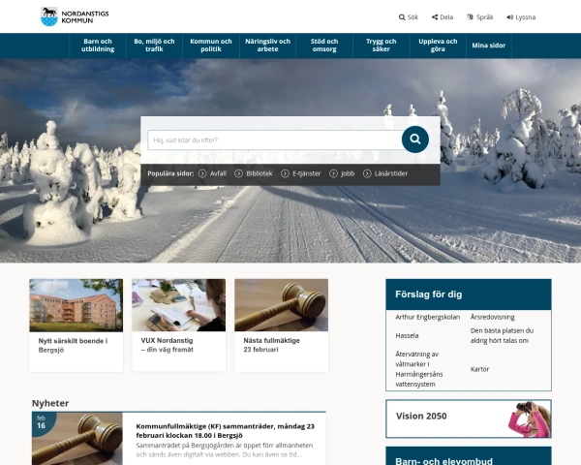Viewport: 581px width, 465px height.
Task: Click the binoculars girl image in Vision 2050
Action: 530,419
